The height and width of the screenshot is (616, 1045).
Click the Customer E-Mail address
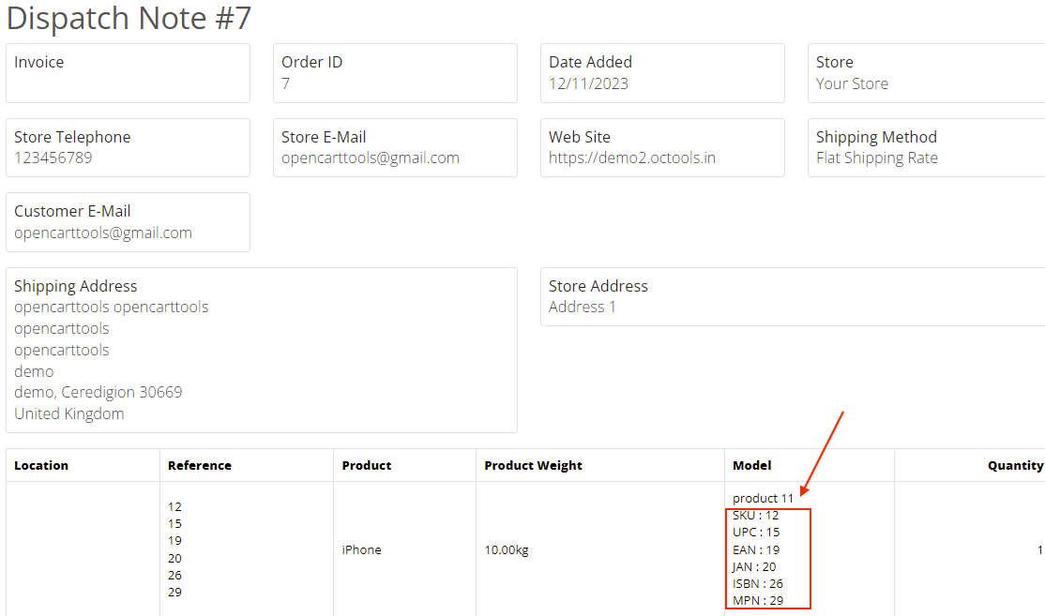click(102, 233)
